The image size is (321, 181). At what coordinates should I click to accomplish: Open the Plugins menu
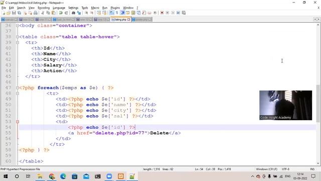(115, 8)
